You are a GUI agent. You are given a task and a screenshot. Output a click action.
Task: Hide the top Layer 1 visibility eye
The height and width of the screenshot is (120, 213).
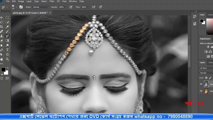coord(201,84)
